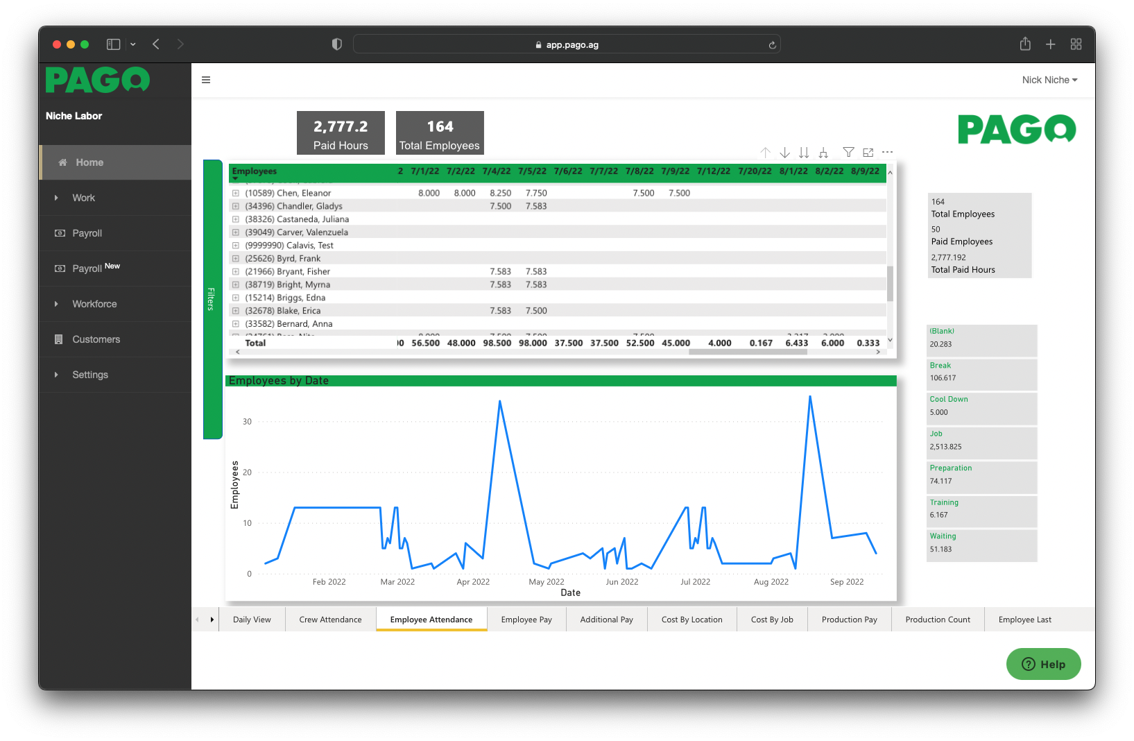The width and height of the screenshot is (1134, 741).
Task: Open the vertical Filters panel
Action: coord(212,299)
